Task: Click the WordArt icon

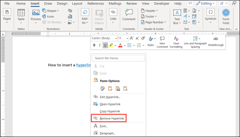Action: [185, 16]
